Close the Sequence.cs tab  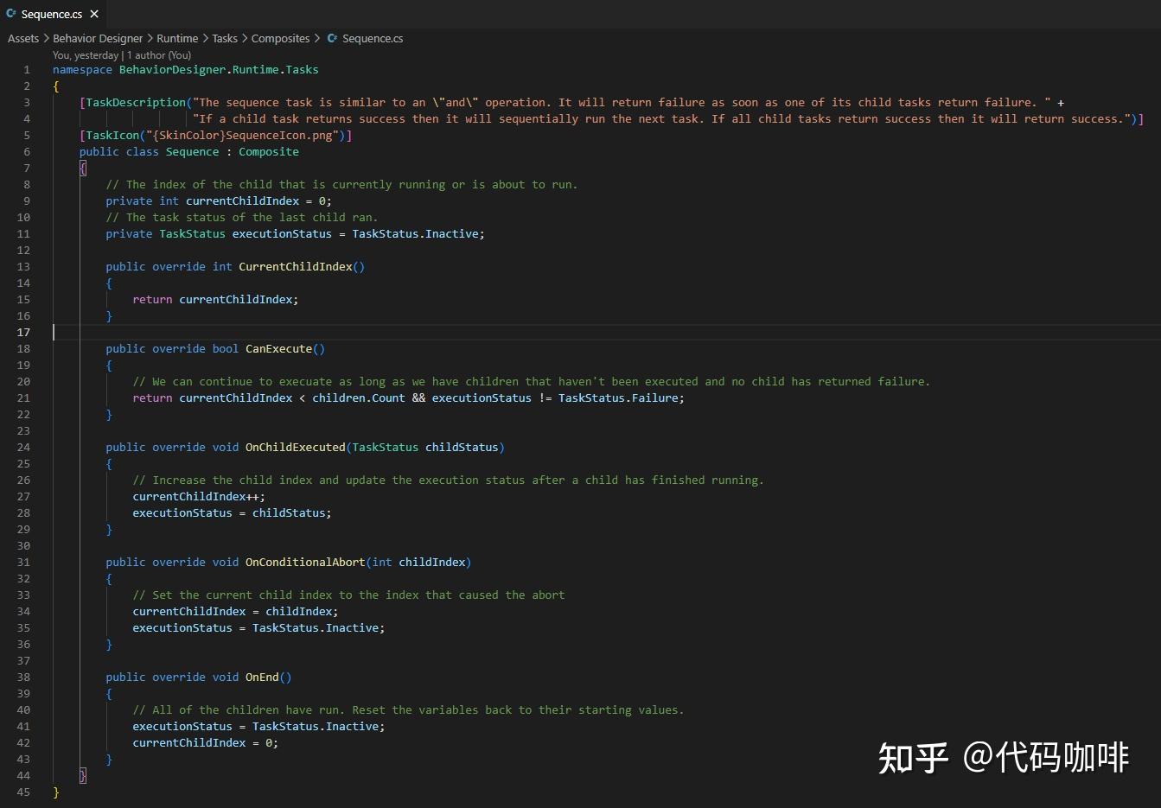pyautogui.click(x=94, y=14)
